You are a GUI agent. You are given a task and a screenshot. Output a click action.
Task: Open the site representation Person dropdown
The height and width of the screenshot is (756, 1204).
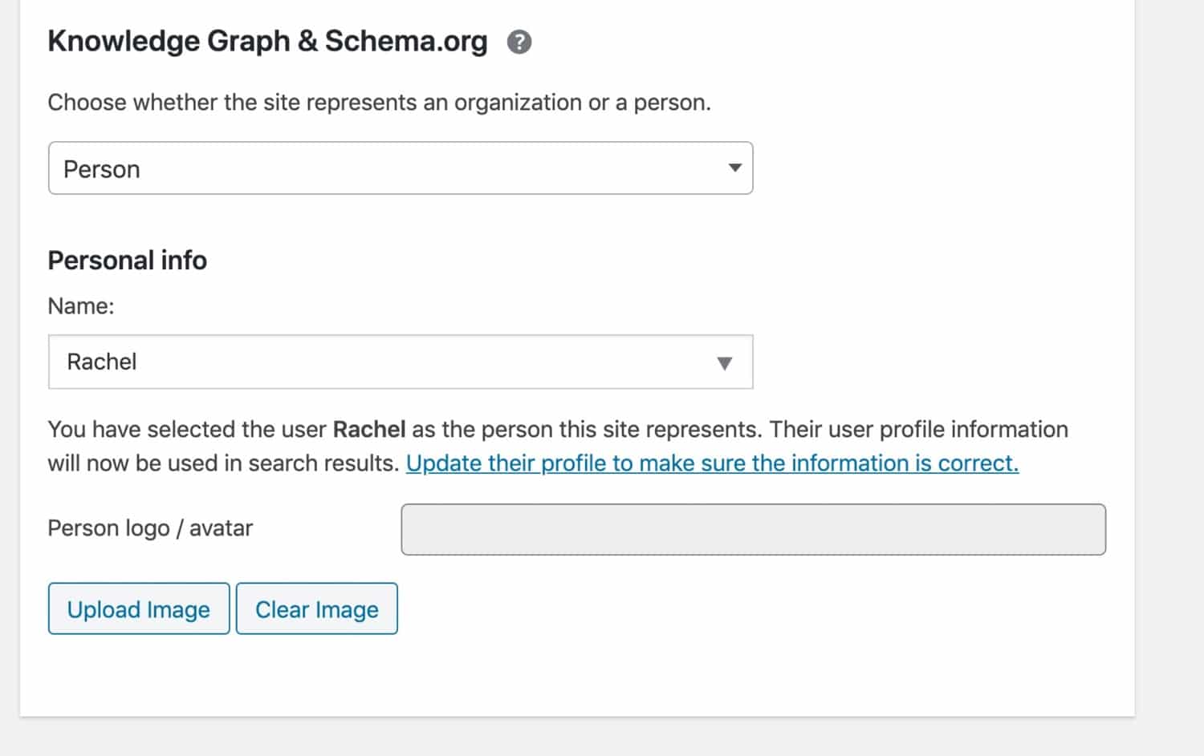coord(401,168)
